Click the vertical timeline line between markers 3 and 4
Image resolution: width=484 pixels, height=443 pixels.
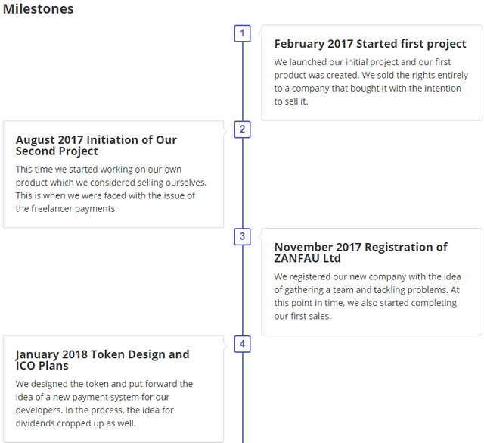pos(242,290)
